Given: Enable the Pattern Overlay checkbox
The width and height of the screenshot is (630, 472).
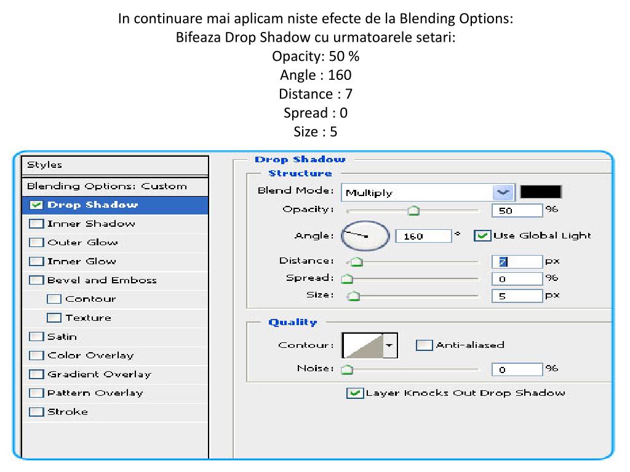Looking at the screenshot, I should pyautogui.click(x=36, y=393).
